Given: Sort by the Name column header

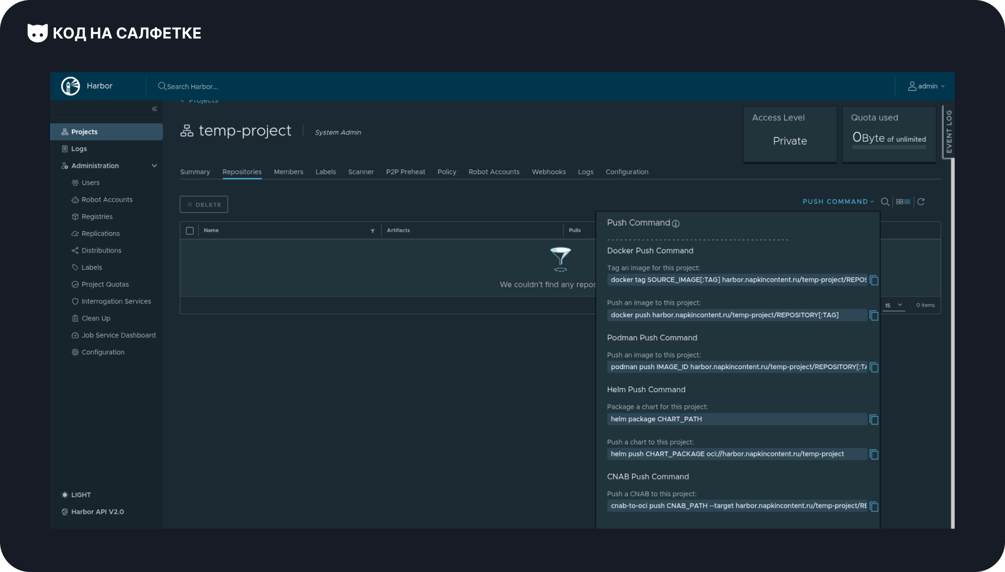Looking at the screenshot, I should point(211,231).
